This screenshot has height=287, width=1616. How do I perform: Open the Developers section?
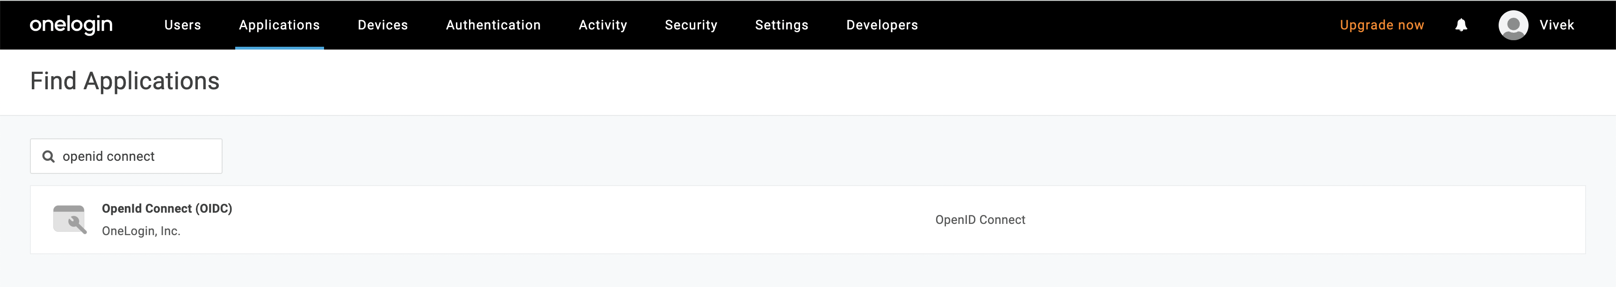pos(881,24)
